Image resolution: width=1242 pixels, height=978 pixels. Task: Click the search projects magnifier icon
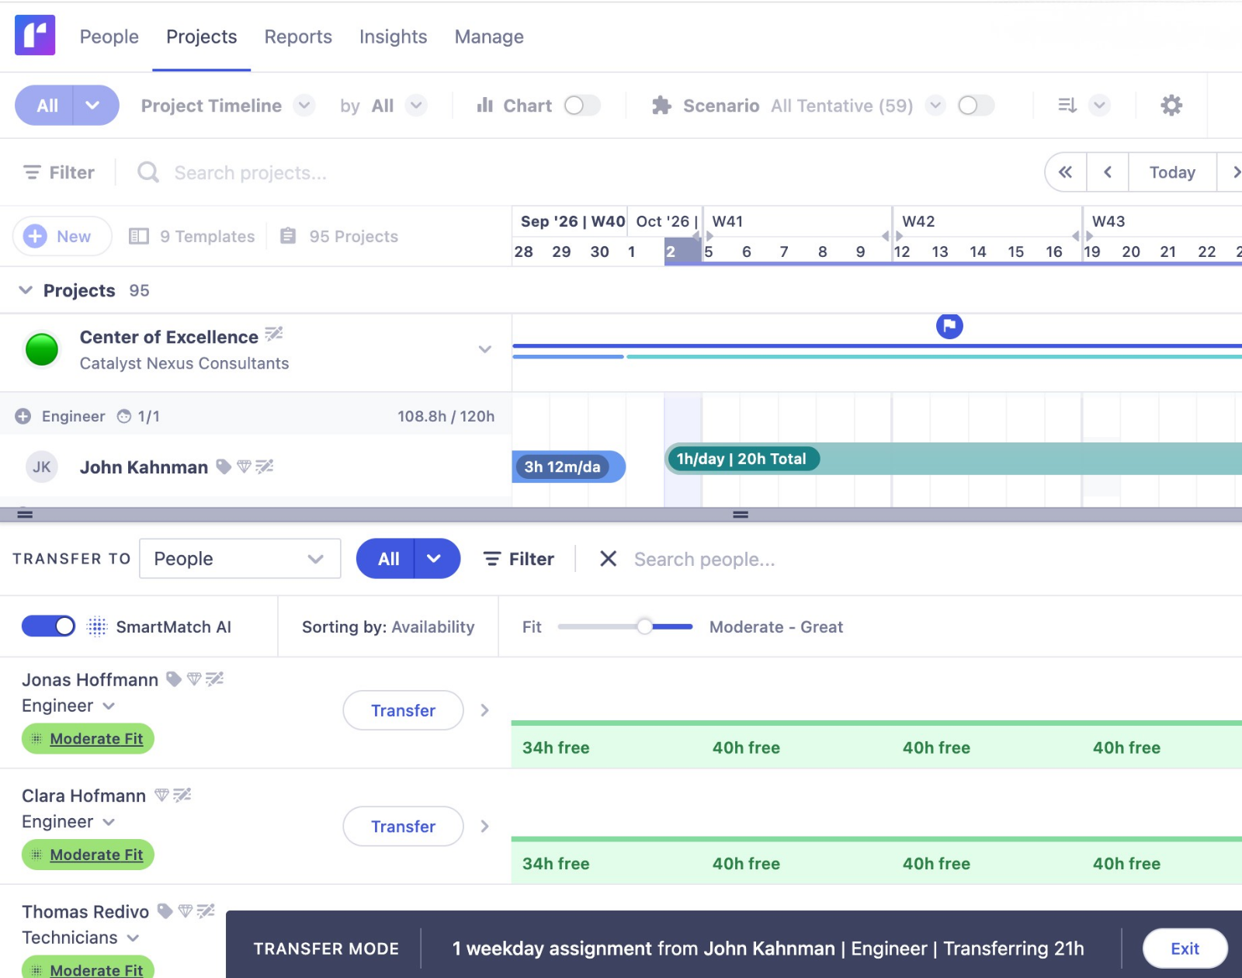click(148, 172)
